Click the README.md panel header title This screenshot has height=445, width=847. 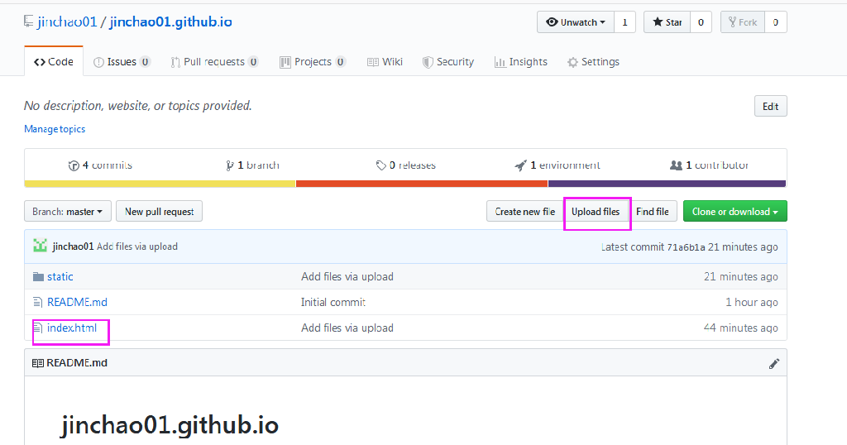[77, 363]
